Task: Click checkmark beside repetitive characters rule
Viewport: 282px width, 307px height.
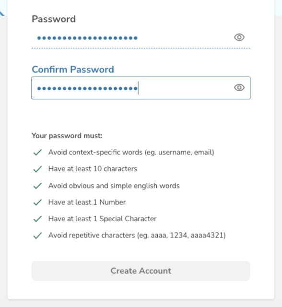Action: click(37, 236)
